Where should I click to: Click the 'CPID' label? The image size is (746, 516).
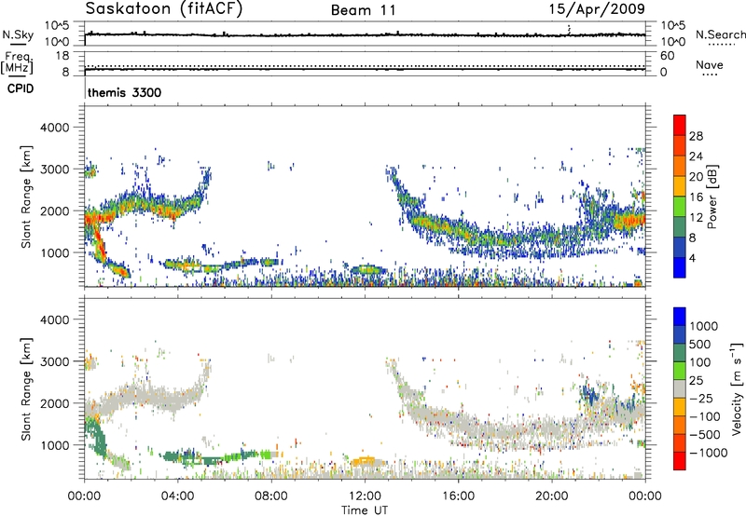[21, 88]
